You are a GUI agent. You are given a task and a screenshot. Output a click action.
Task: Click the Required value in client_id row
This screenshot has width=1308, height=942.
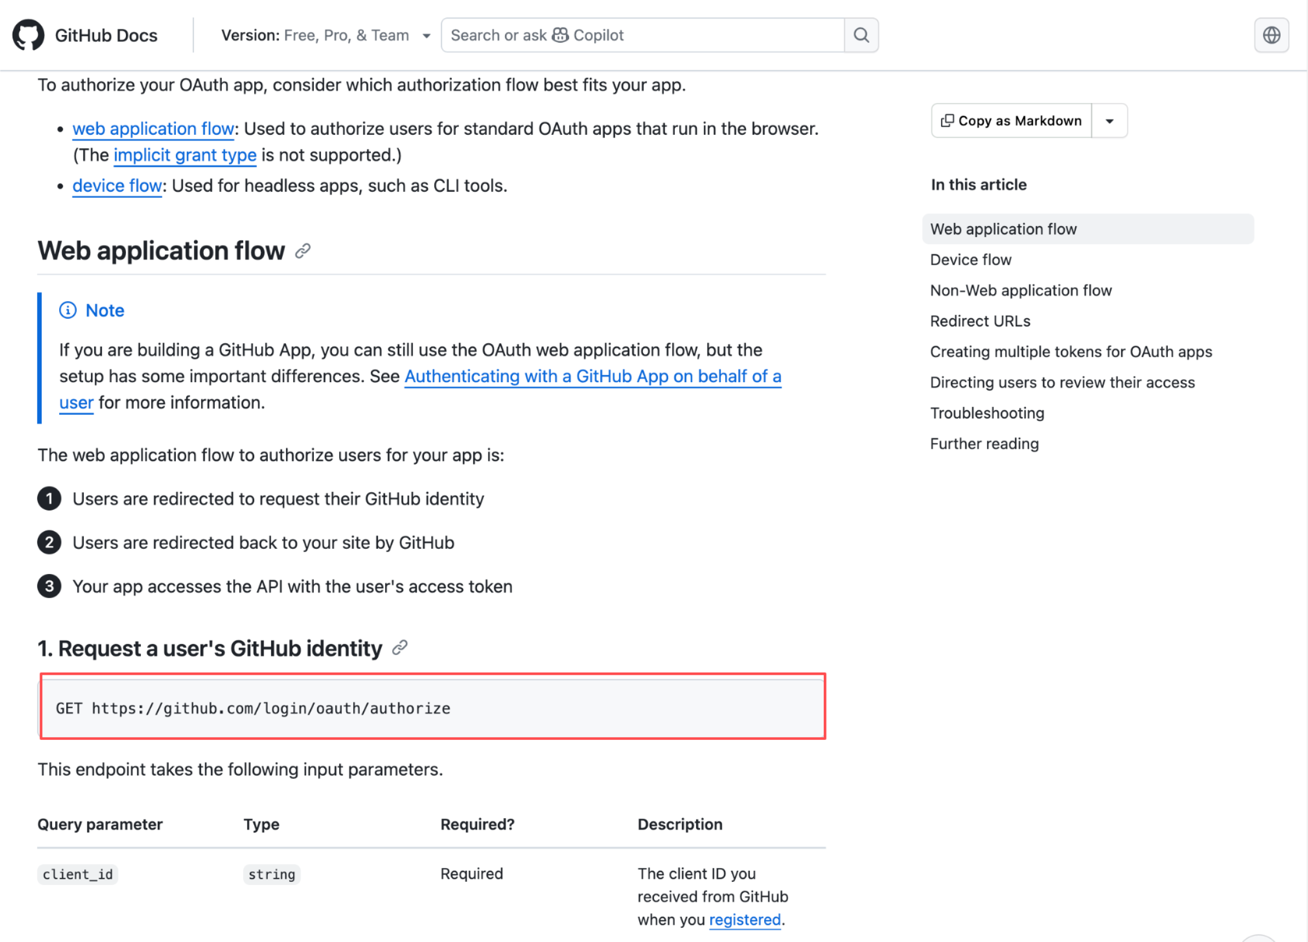[472, 874]
